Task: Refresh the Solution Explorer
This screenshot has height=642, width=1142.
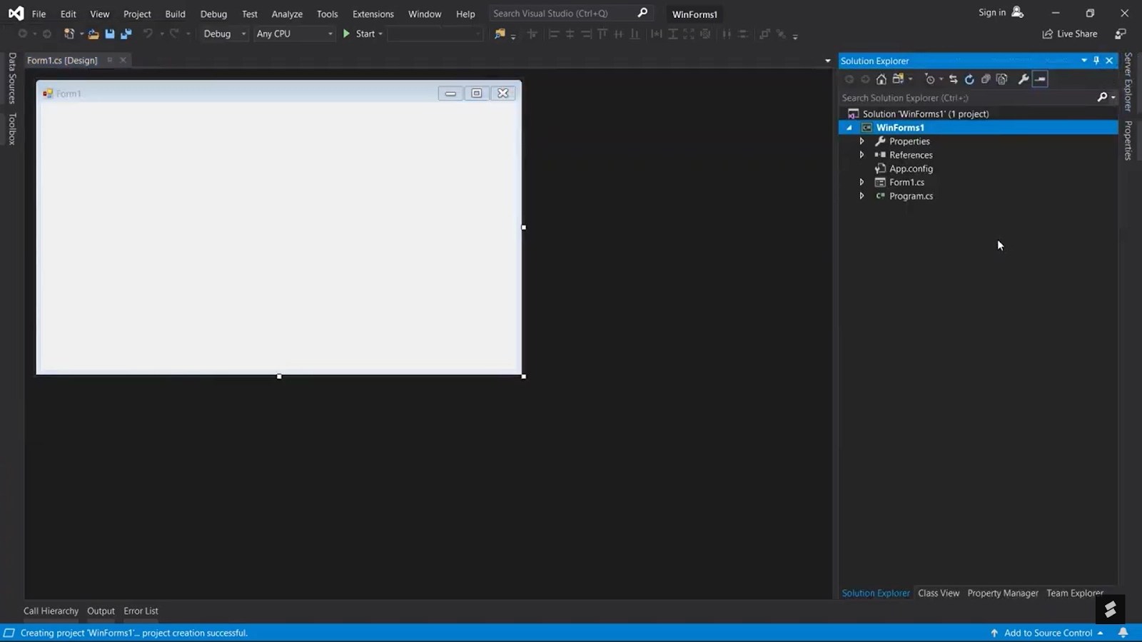Action: point(969,79)
